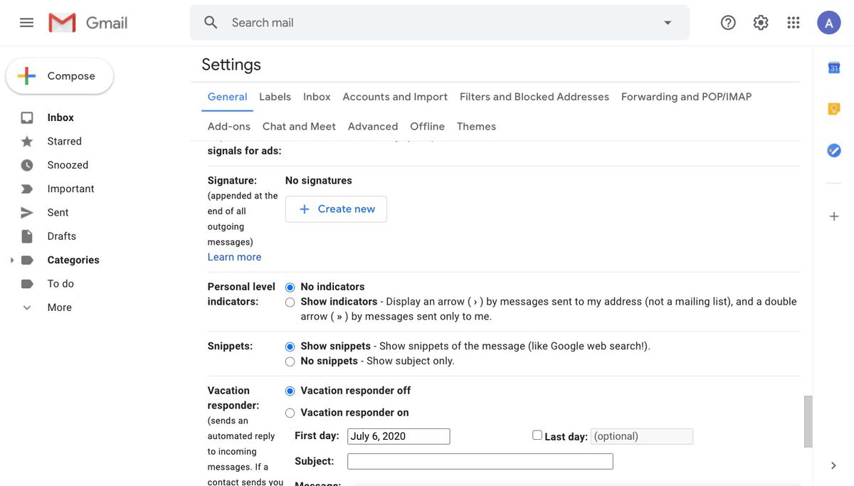Switch to the Add-ons tab
This screenshot has height=486, width=854.
click(228, 127)
